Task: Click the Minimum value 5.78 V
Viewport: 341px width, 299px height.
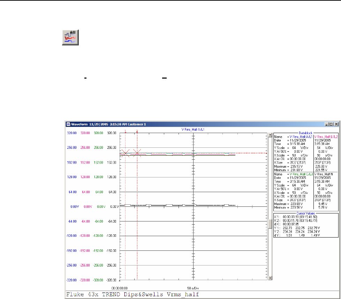Action: pyautogui.click(x=323, y=207)
